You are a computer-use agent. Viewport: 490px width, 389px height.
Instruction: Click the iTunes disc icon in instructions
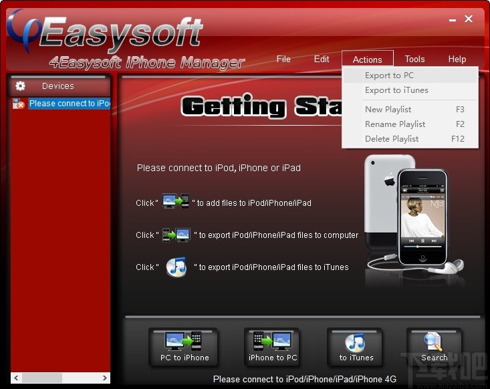(x=176, y=267)
